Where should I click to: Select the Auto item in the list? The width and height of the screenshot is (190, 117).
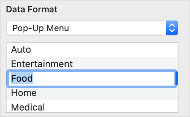[21, 50]
